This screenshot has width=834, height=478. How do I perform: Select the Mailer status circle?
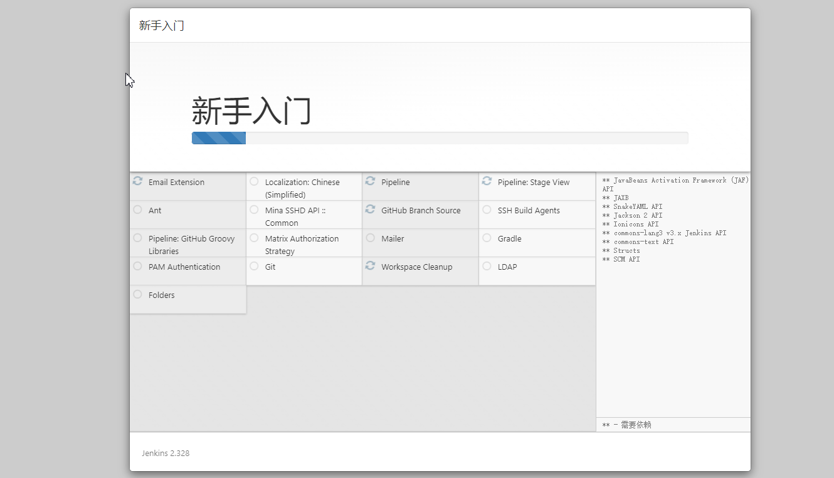[371, 238]
